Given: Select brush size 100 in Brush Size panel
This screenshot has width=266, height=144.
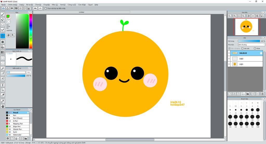Looking at the screenshot, I should [x=252, y=117].
